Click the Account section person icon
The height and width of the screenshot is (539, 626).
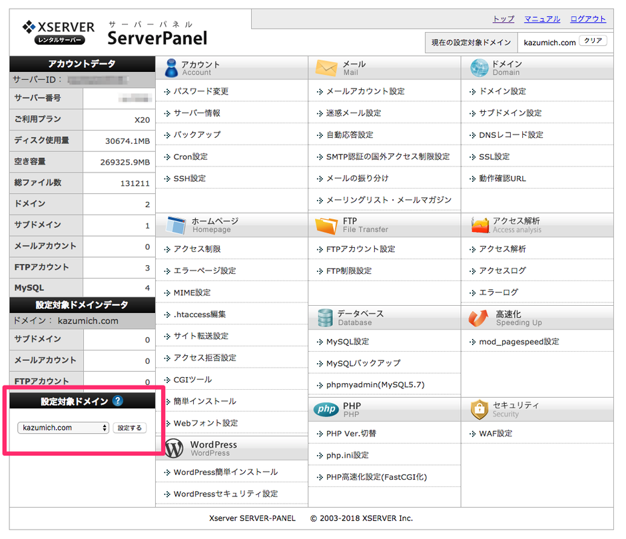pos(170,67)
